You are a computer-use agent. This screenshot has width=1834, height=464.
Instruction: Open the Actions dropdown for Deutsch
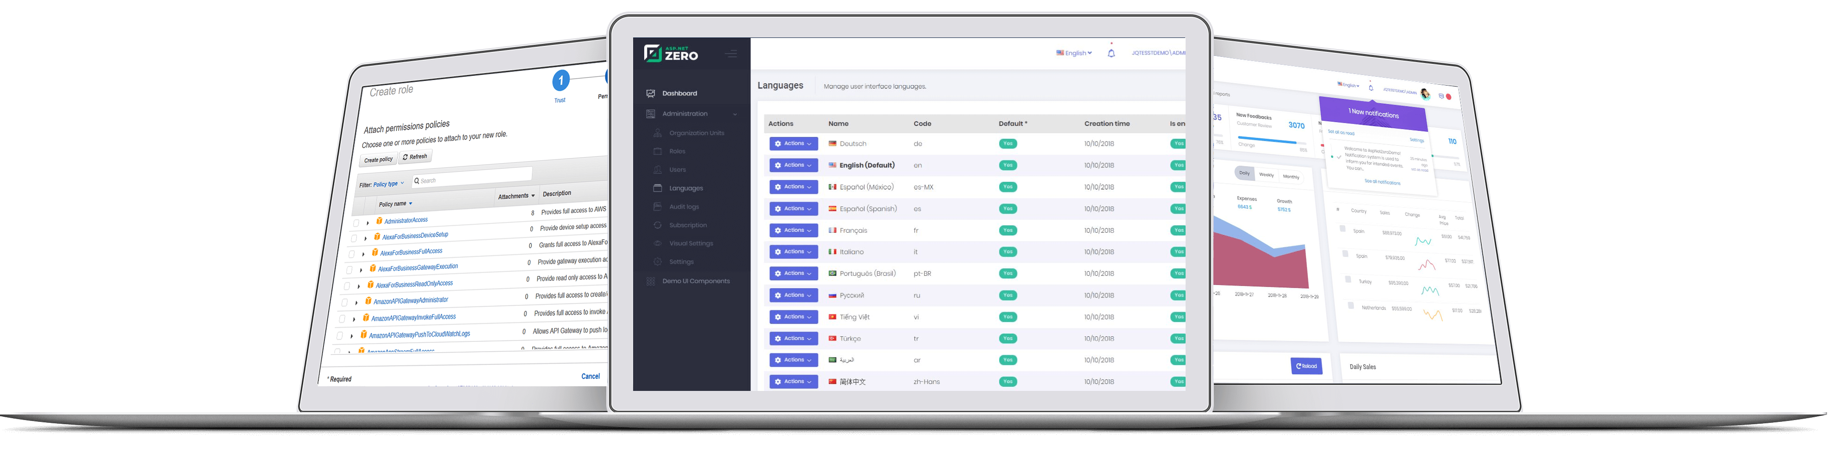793,143
